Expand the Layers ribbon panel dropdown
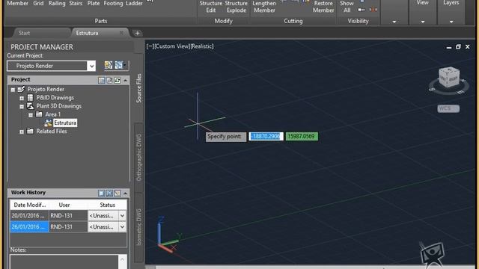479x269 pixels. [x=451, y=22]
